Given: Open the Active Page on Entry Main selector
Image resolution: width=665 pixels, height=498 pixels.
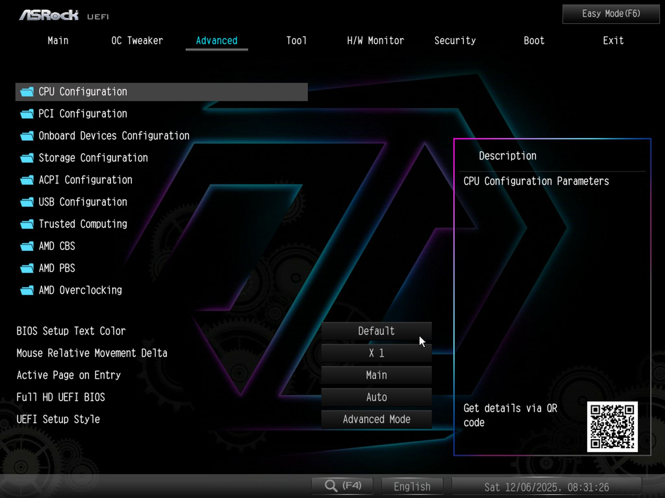Looking at the screenshot, I should (x=376, y=375).
